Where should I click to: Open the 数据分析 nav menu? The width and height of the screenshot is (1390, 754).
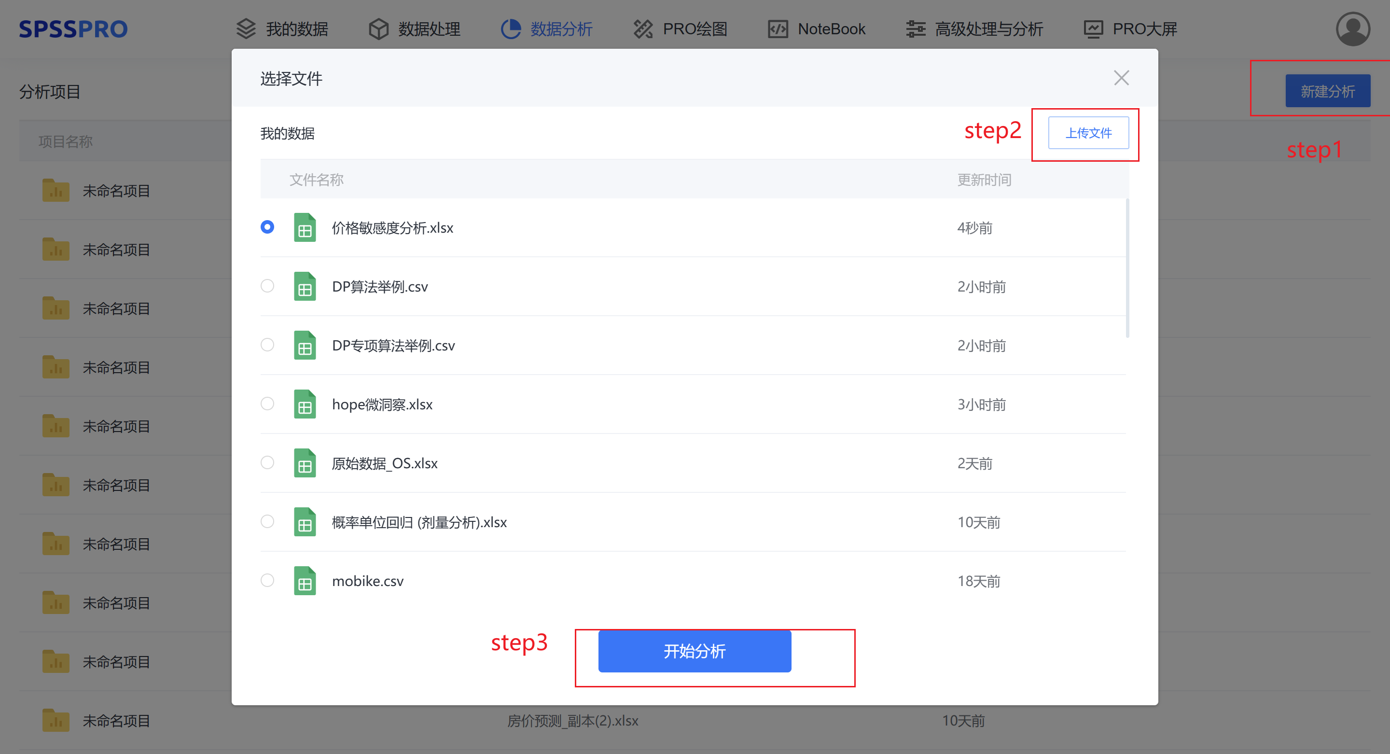[547, 29]
